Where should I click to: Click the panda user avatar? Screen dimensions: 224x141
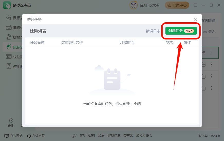134,5
